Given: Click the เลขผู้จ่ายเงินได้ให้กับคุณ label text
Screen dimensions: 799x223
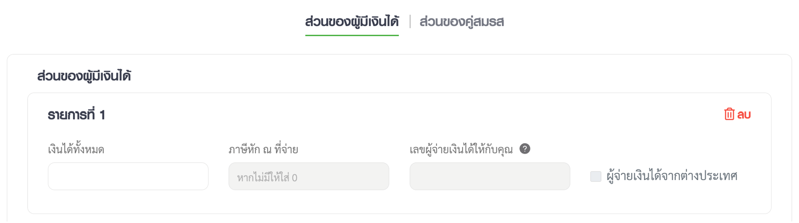Looking at the screenshot, I should (x=461, y=150).
